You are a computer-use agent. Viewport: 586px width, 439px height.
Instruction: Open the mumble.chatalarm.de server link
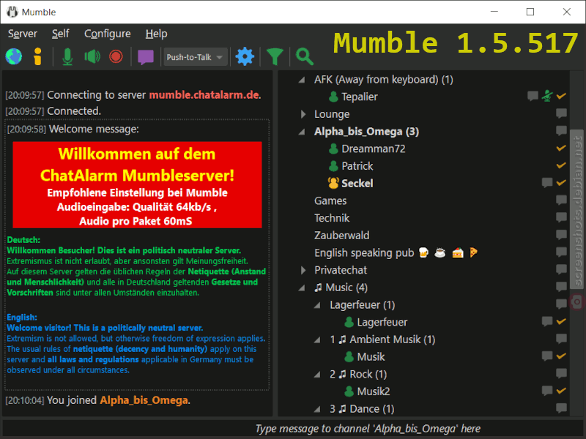pyautogui.click(x=204, y=95)
